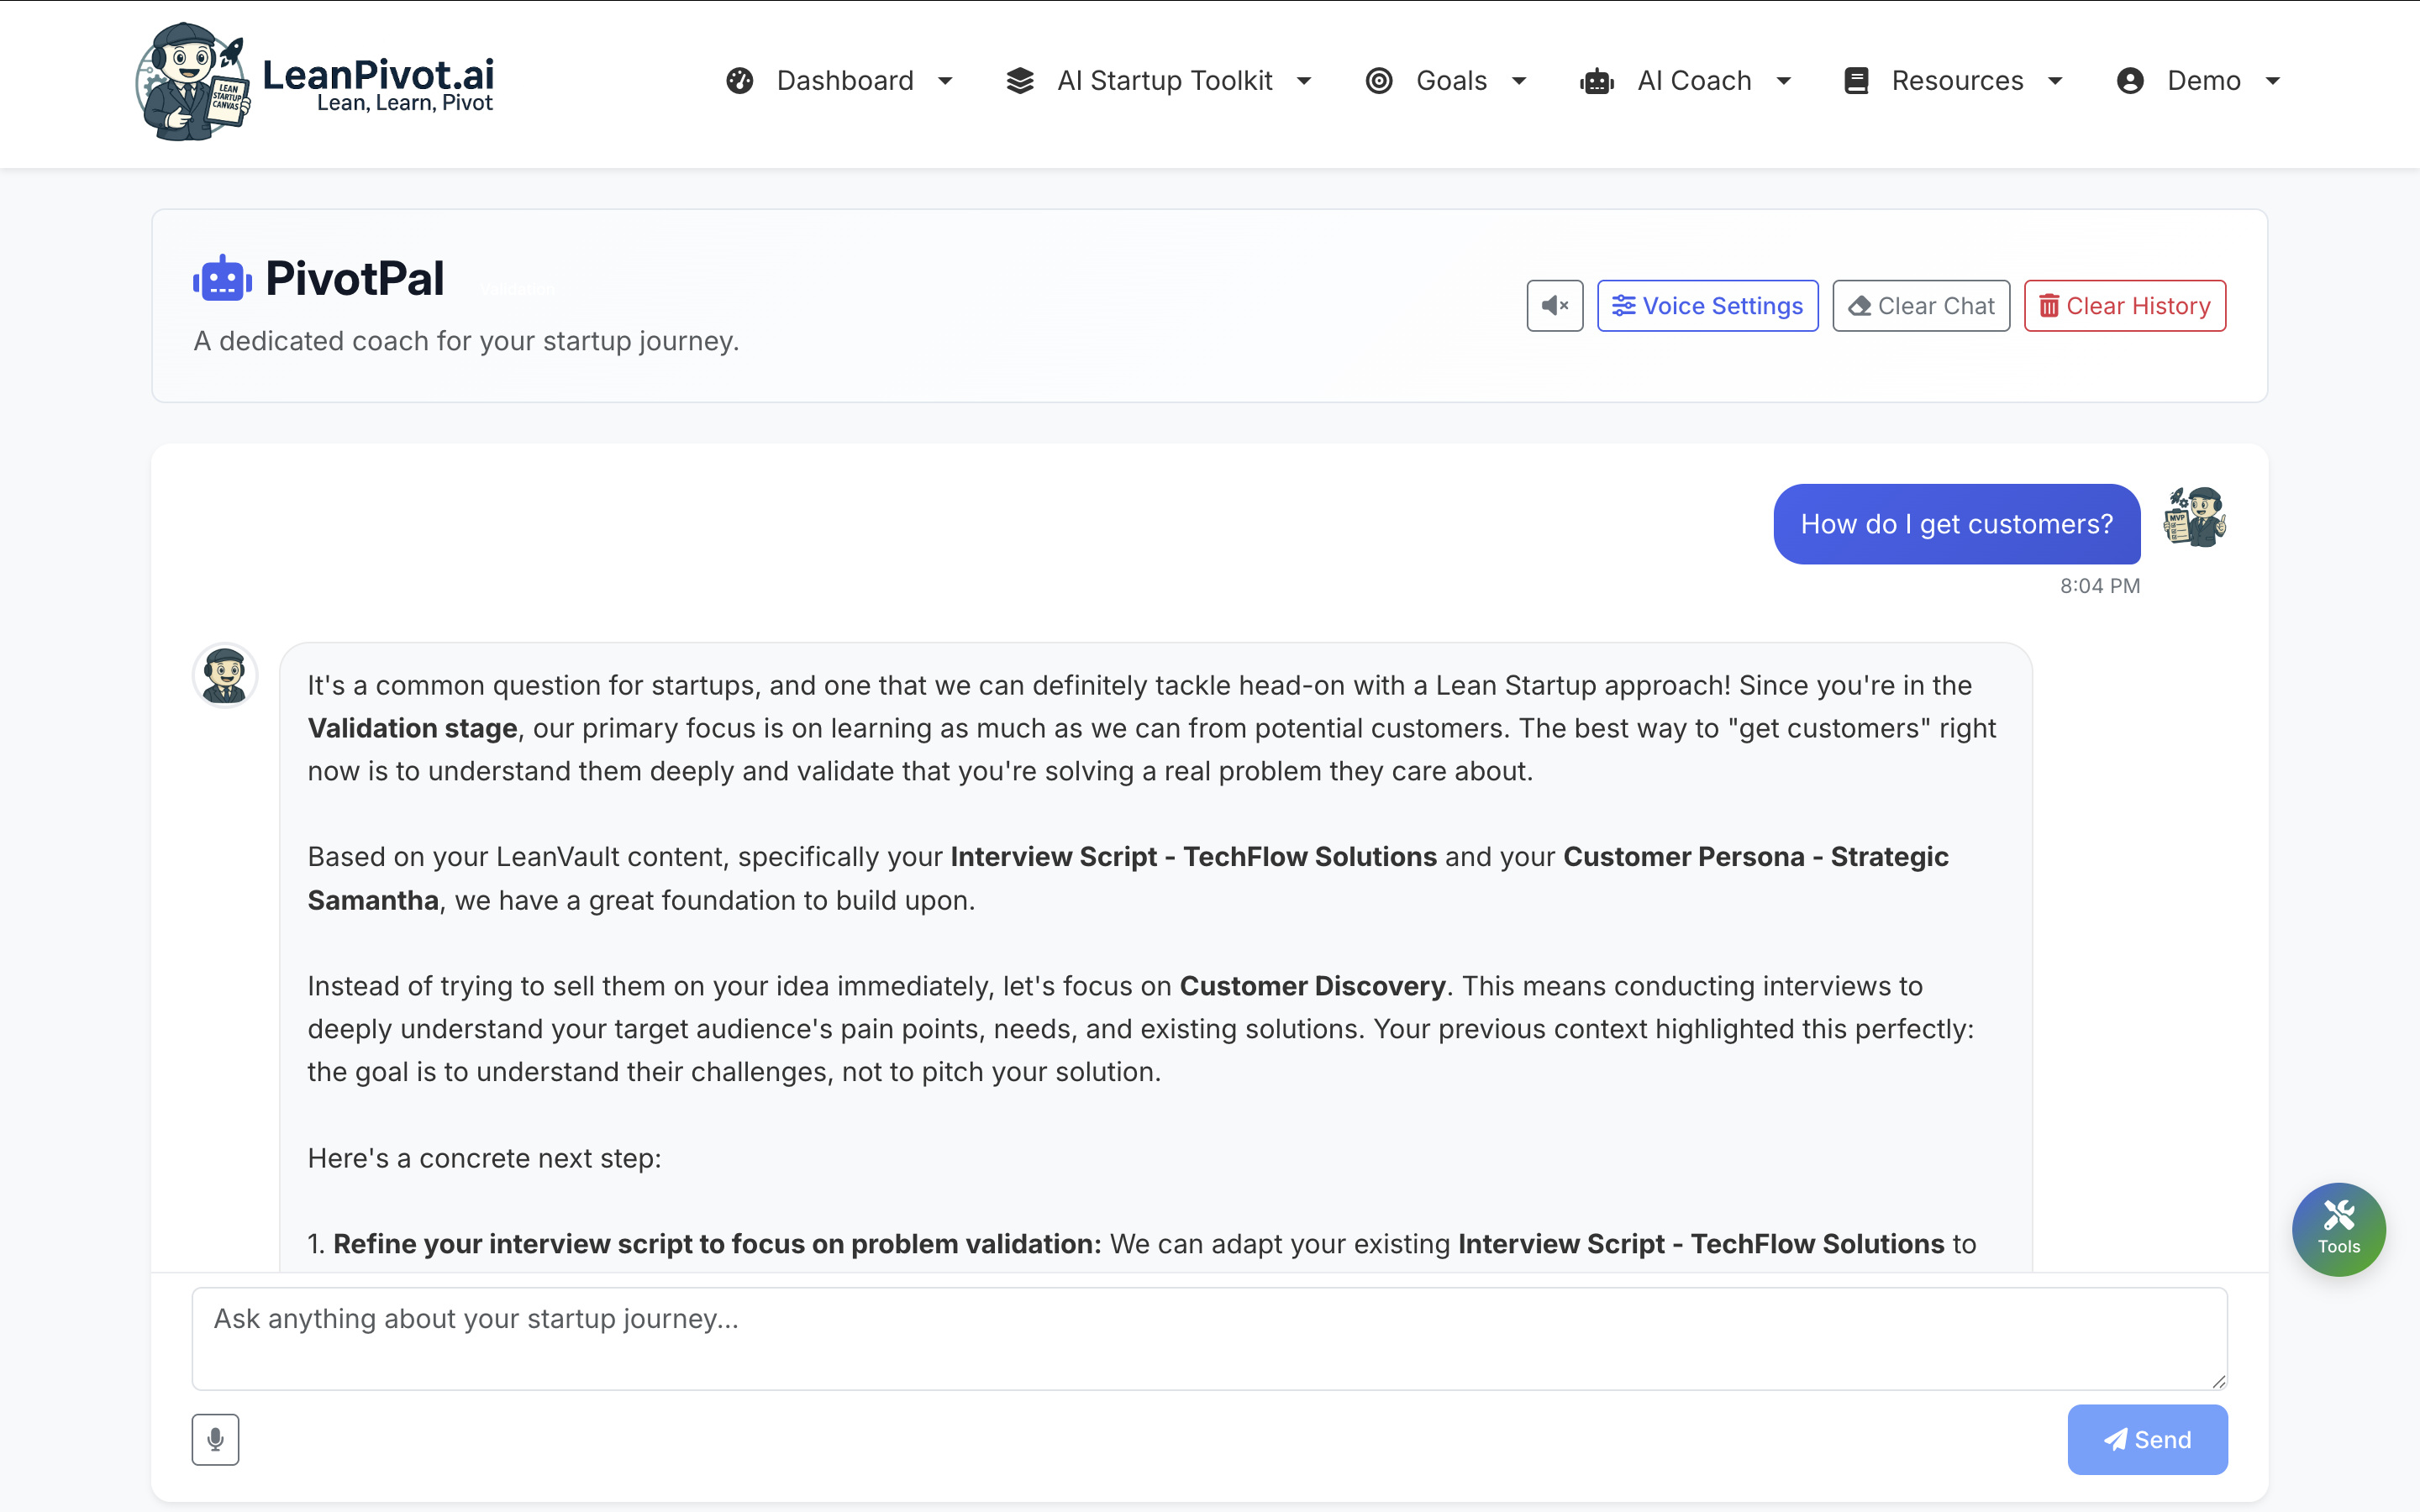Image resolution: width=2420 pixels, height=1512 pixels.
Task: Toggle the muted speaker button
Action: tap(1554, 306)
